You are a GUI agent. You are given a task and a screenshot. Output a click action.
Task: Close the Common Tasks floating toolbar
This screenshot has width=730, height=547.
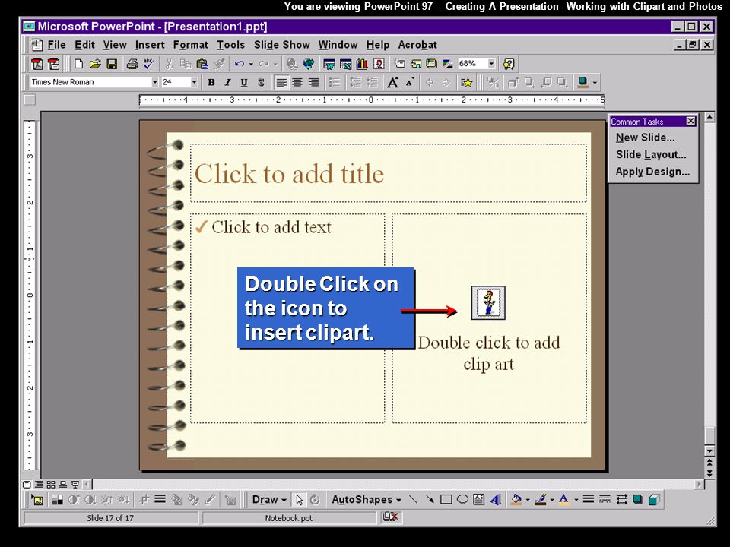tap(691, 122)
